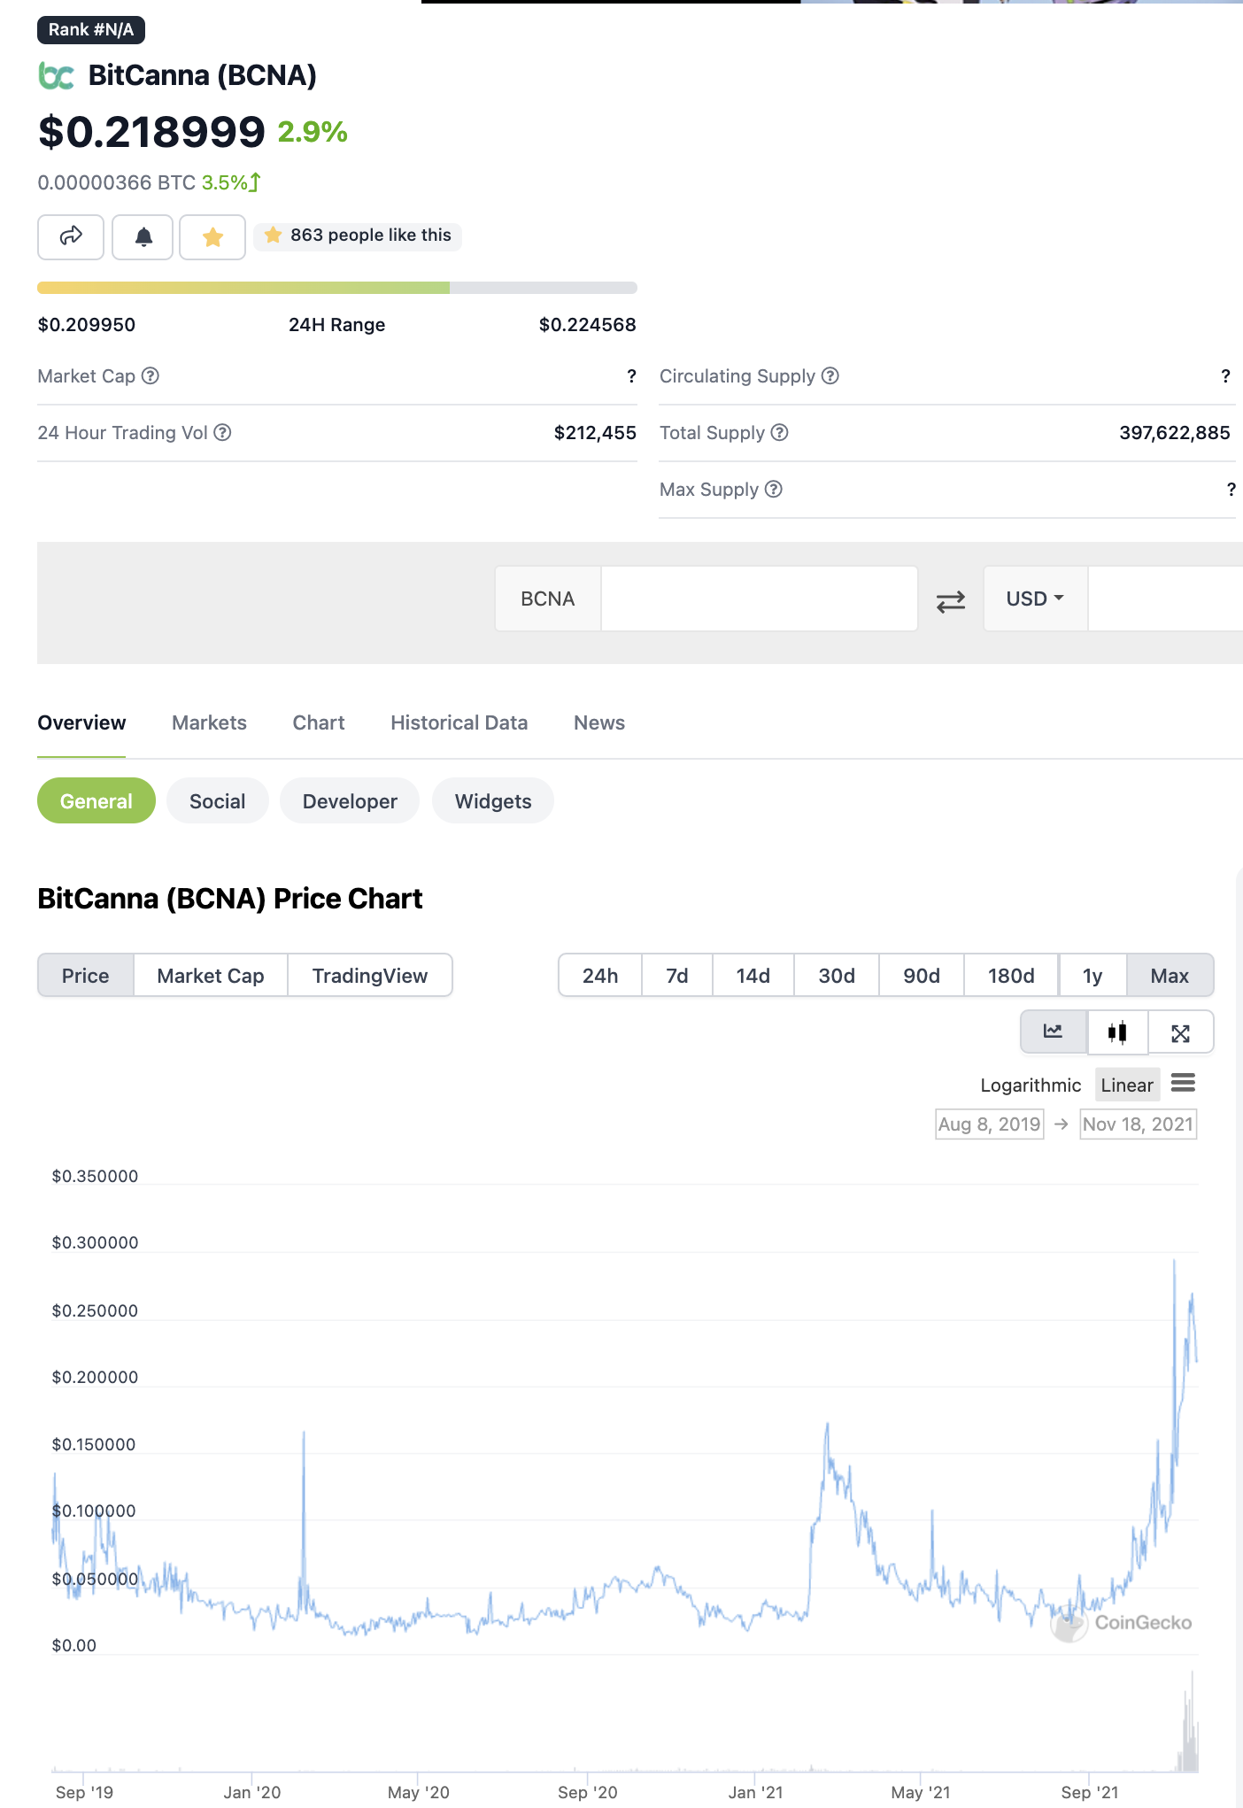
Task: Open the News tab
Action: coord(599,723)
